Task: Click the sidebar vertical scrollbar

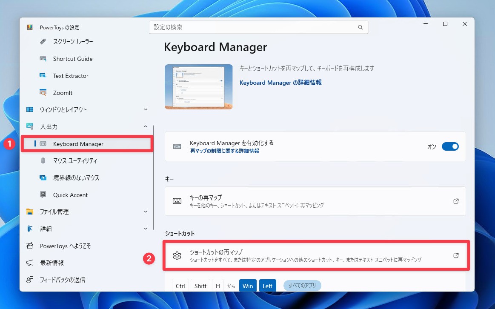Action: [x=154, y=178]
